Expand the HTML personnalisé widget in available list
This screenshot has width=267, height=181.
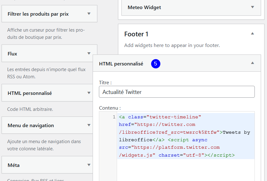click(89, 93)
